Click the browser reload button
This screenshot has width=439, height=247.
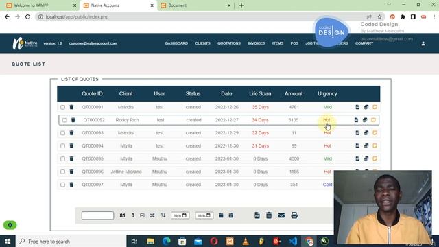click(x=27, y=16)
